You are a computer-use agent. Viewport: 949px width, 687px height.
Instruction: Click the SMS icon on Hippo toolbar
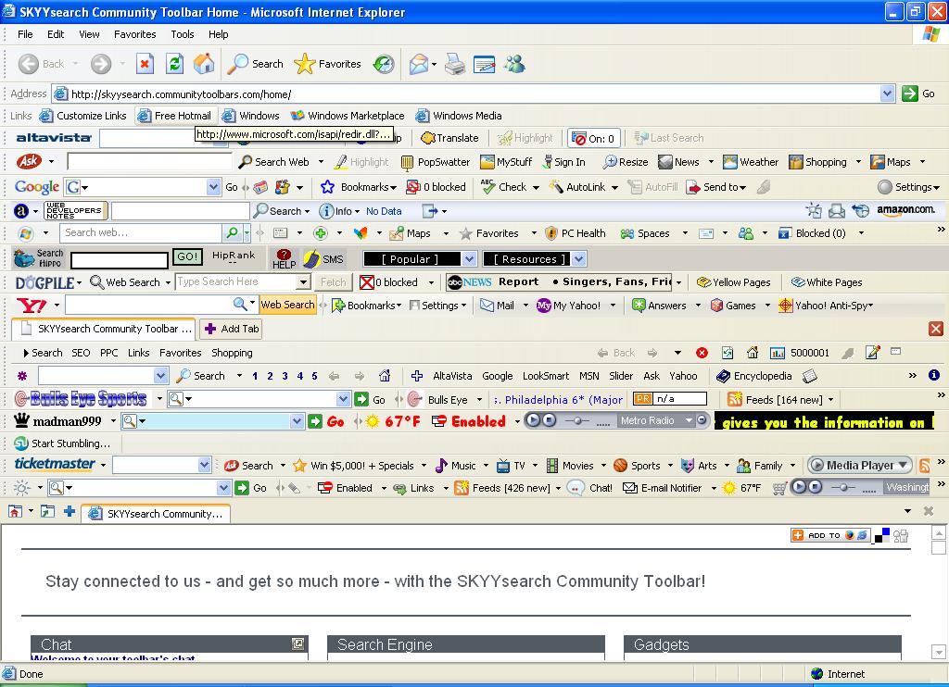click(323, 259)
